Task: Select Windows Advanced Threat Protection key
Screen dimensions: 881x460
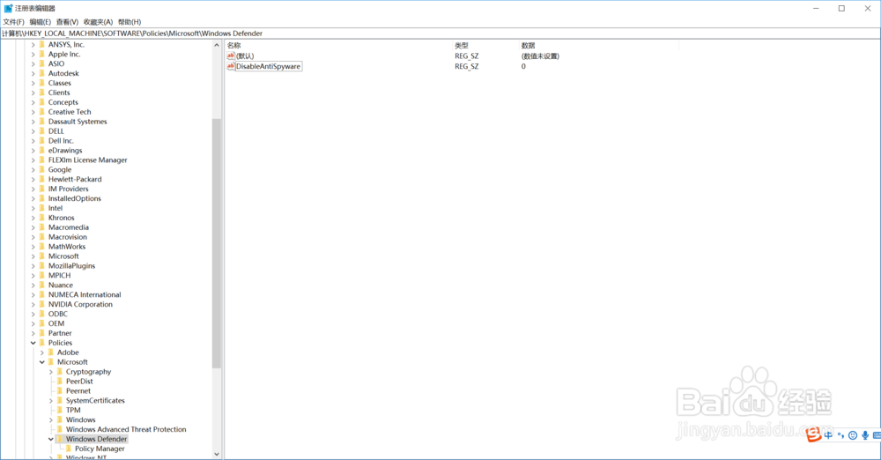Action: [126, 429]
